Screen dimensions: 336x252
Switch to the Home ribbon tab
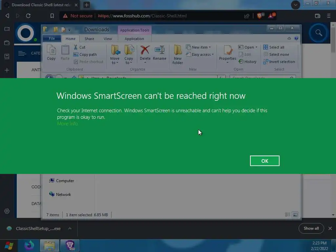tap(71, 39)
